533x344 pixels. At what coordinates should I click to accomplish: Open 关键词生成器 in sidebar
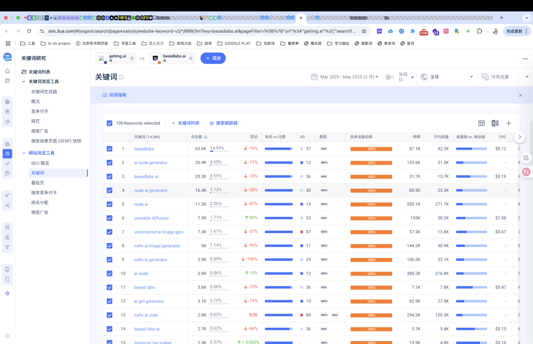click(x=44, y=92)
